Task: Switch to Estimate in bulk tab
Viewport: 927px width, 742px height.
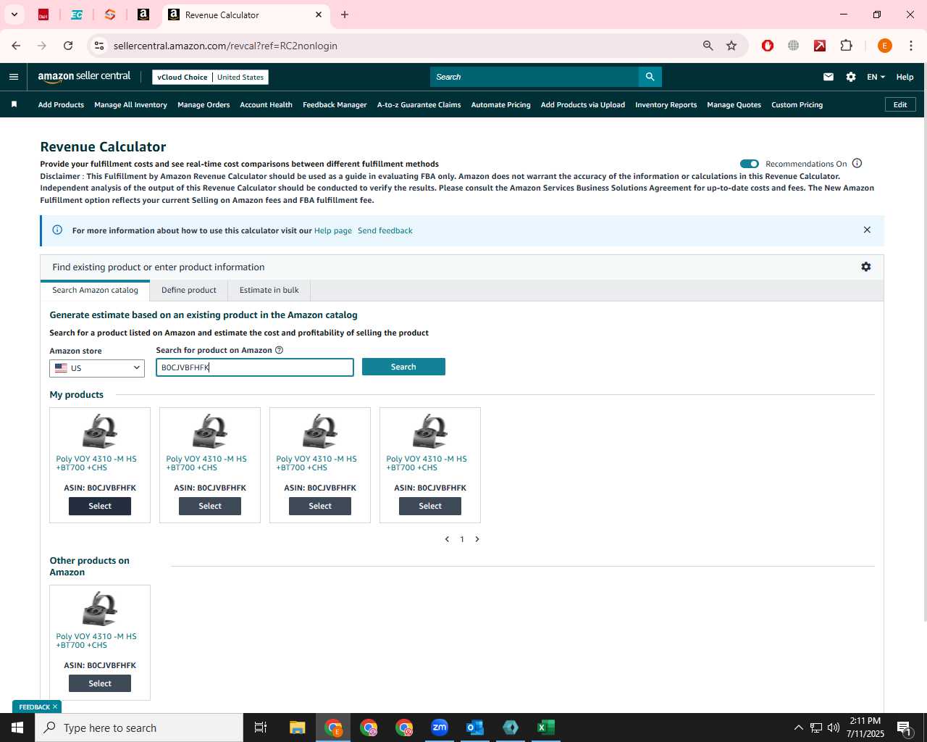Action: (269, 290)
